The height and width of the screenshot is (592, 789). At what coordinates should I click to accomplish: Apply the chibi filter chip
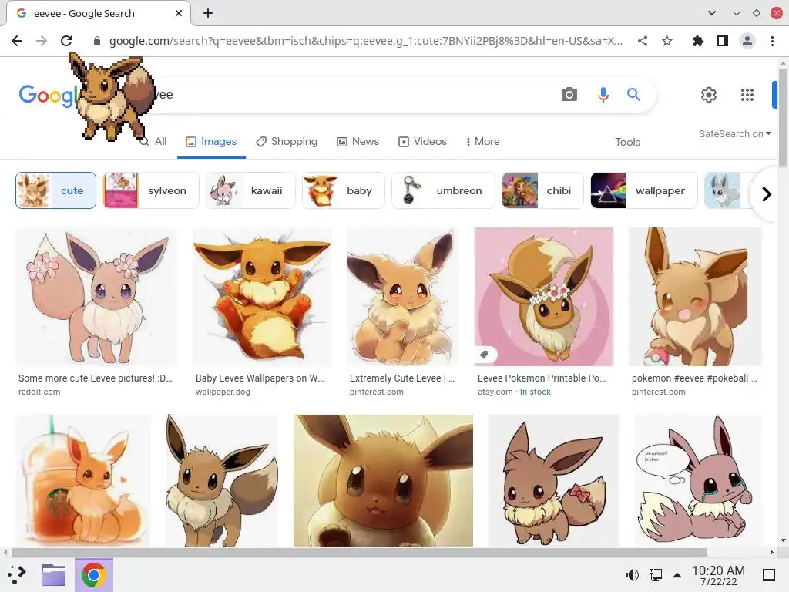542,190
